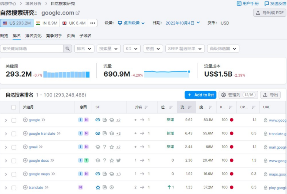
Task: Open the 排名变化 tab
Action: (33, 36)
